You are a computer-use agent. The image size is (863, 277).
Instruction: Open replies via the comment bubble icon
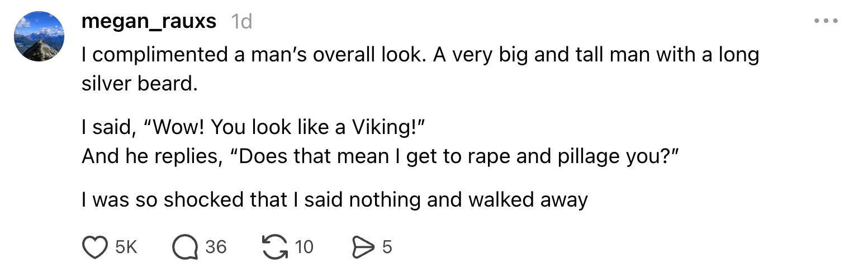coord(185,247)
